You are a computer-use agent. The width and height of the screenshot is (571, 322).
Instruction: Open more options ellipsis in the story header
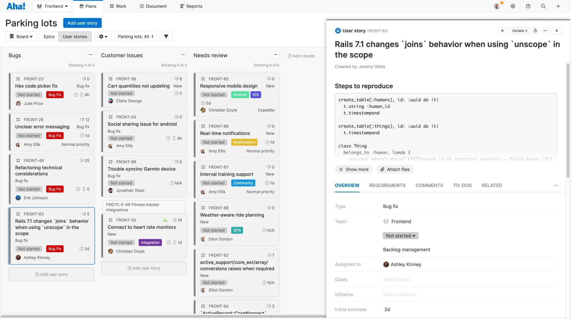545,30
